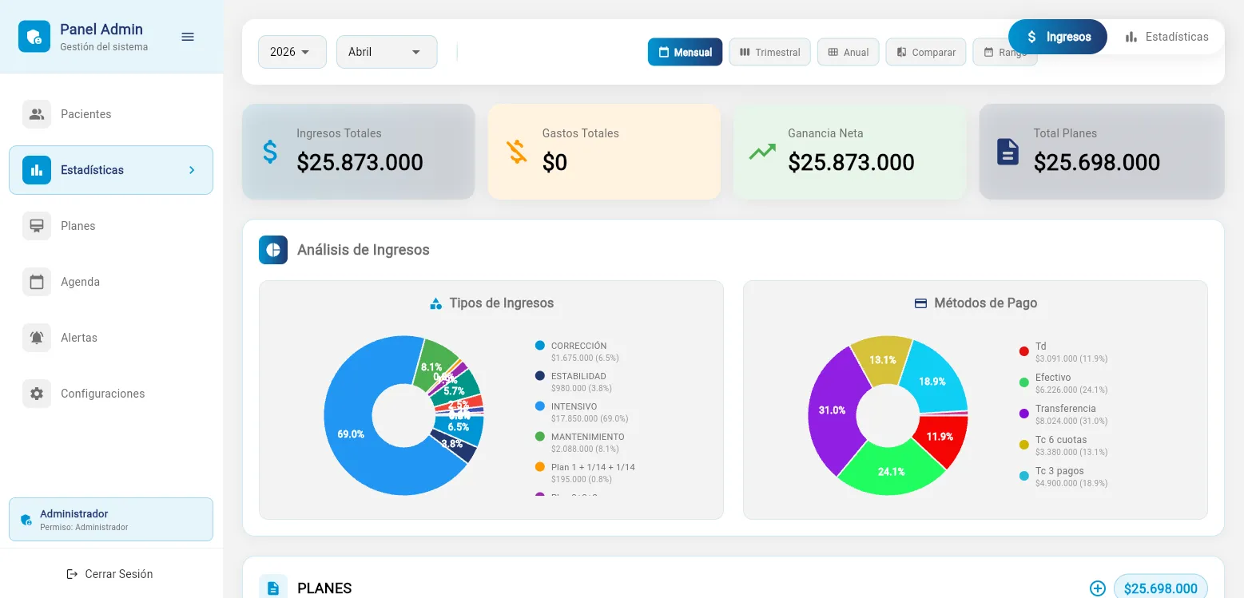Viewport: 1244px width, 598px height.
Task: Click the credit card icon by Métodos de Pago
Action: click(920, 303)
